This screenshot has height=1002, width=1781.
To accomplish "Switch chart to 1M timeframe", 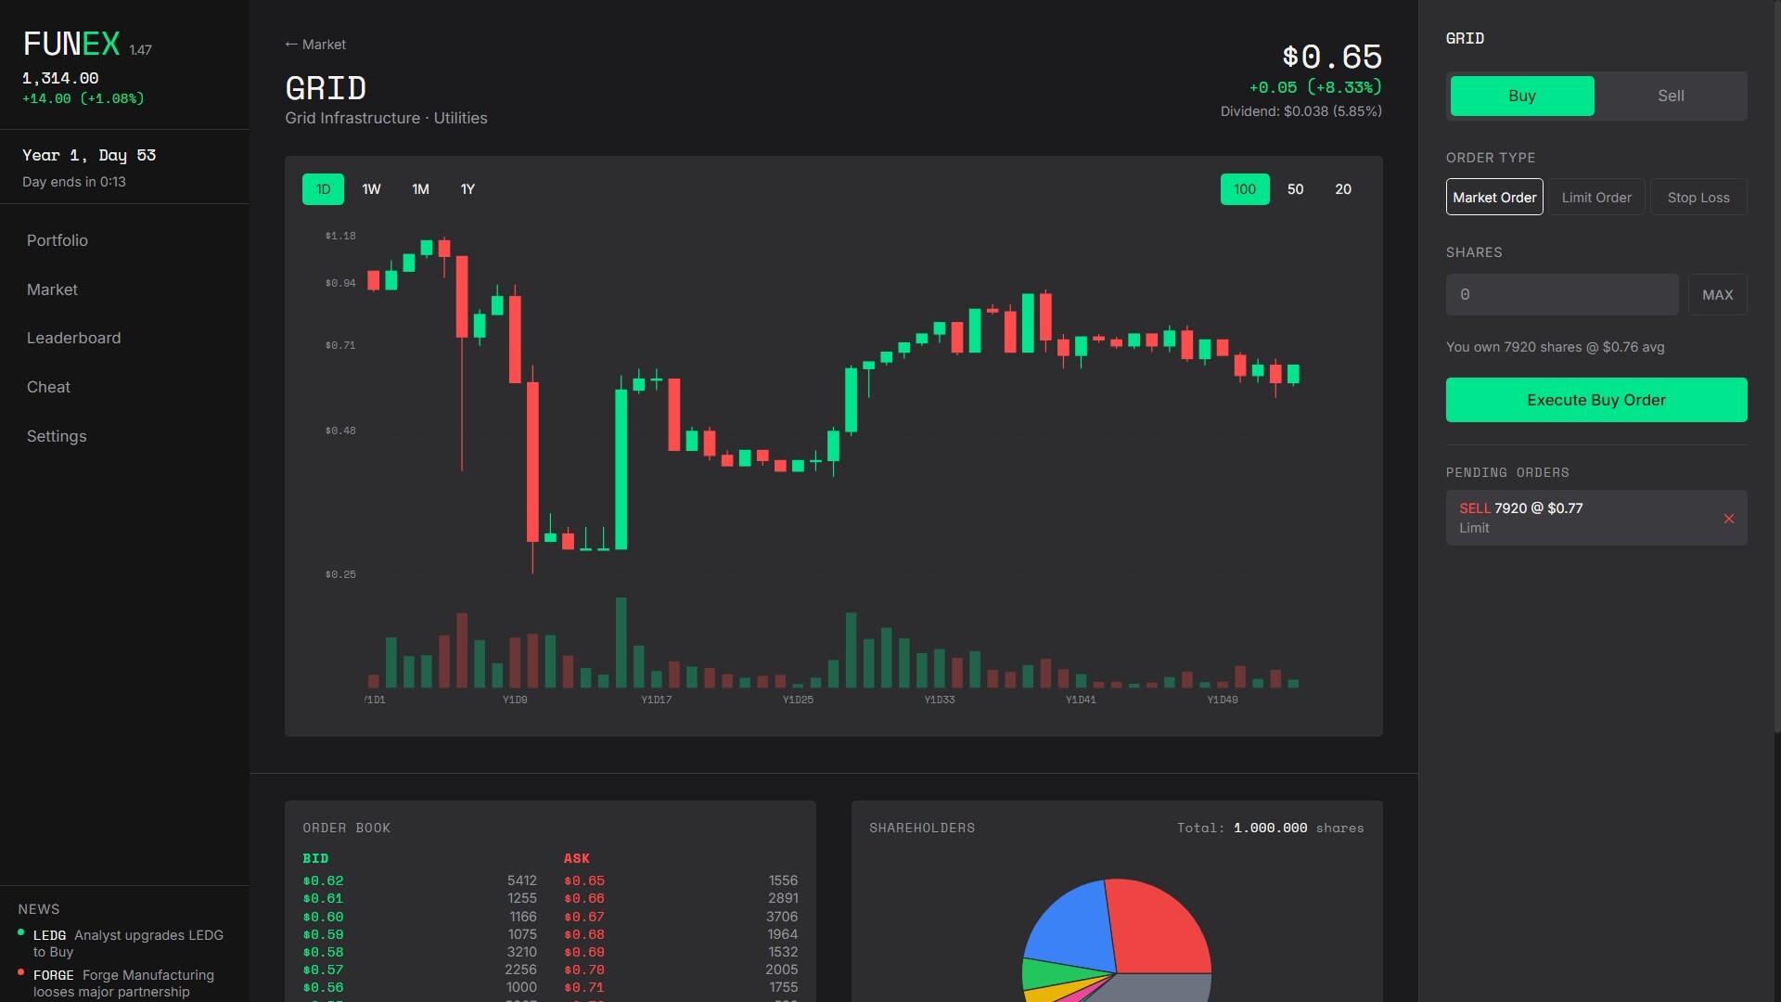I will [420, 189].
